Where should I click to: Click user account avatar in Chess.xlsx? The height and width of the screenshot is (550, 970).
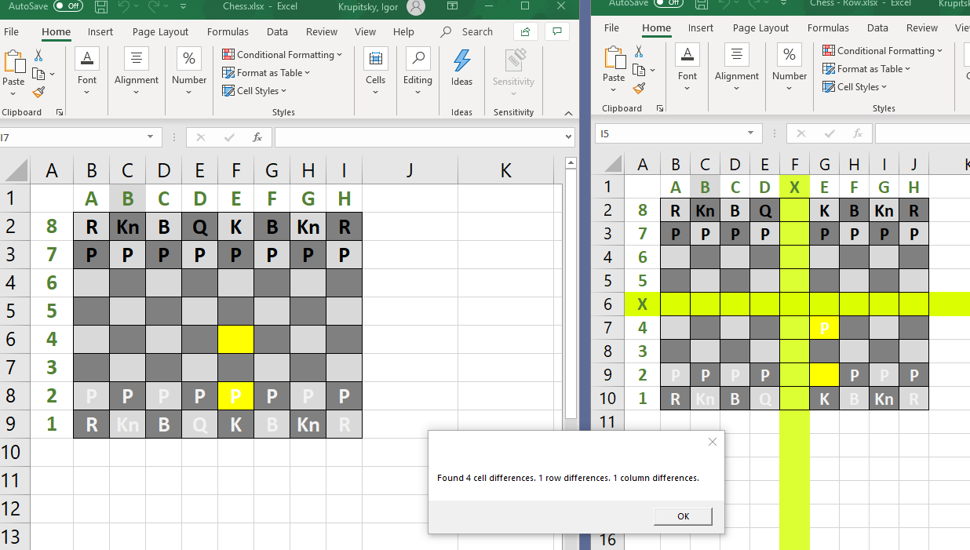(x=416, y=7)
